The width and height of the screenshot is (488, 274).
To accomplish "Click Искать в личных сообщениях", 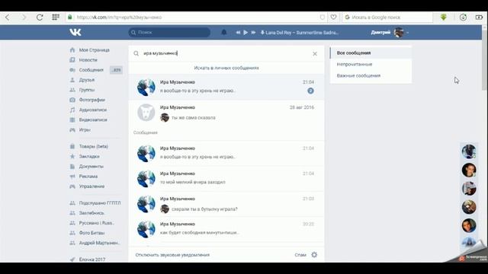I will pos(226,68).
